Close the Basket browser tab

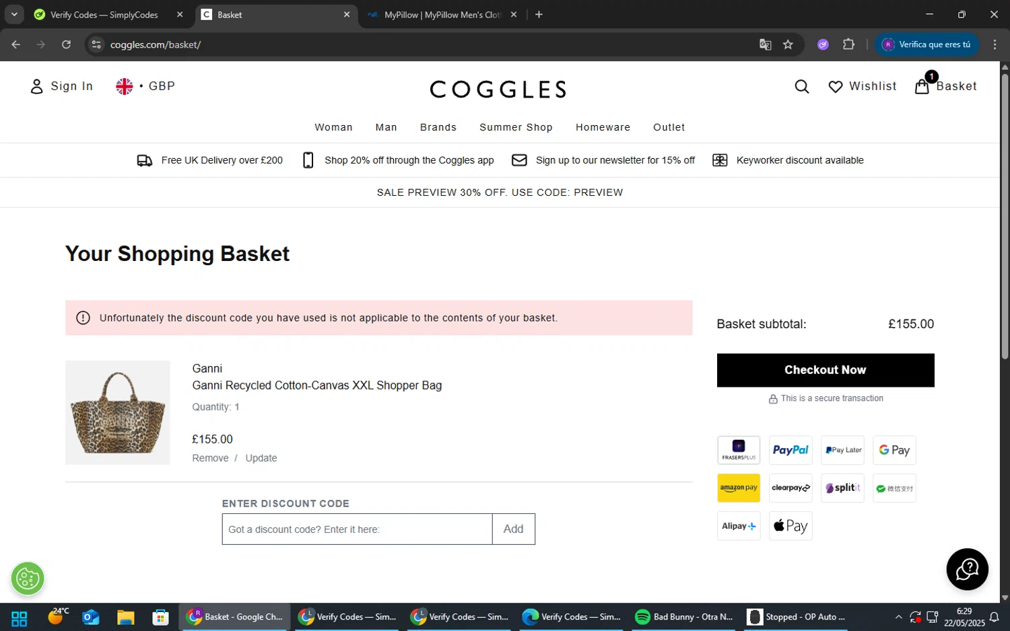click(x=347, y=15)
